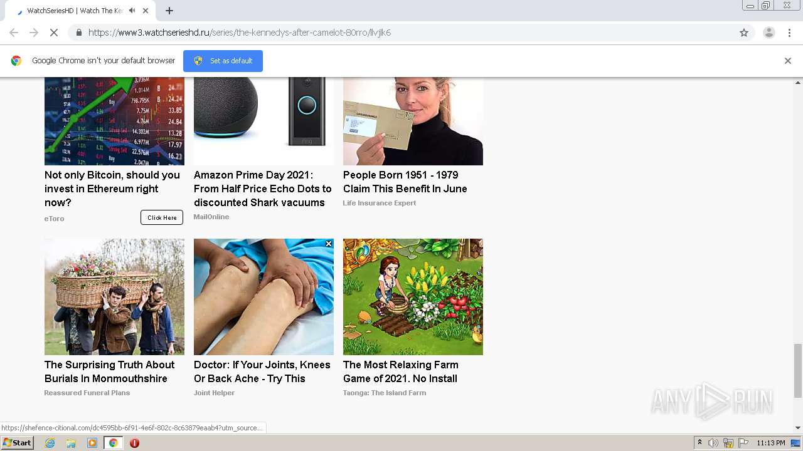Screen dimensions: 803x451
Task: Open Amazon Echo Dot ad image
Action: click(263, 121)
